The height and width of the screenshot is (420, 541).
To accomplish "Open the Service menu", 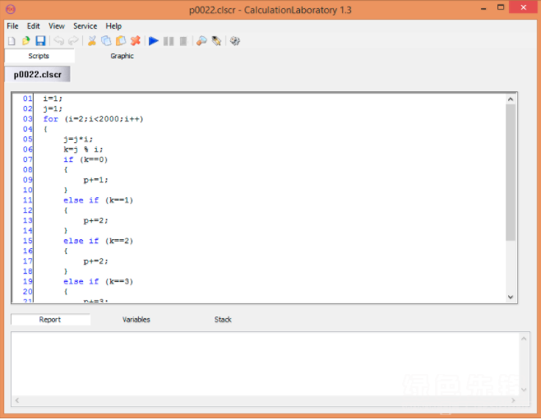I will point(85,26).
